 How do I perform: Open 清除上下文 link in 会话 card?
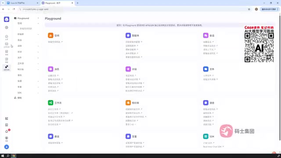209,50
